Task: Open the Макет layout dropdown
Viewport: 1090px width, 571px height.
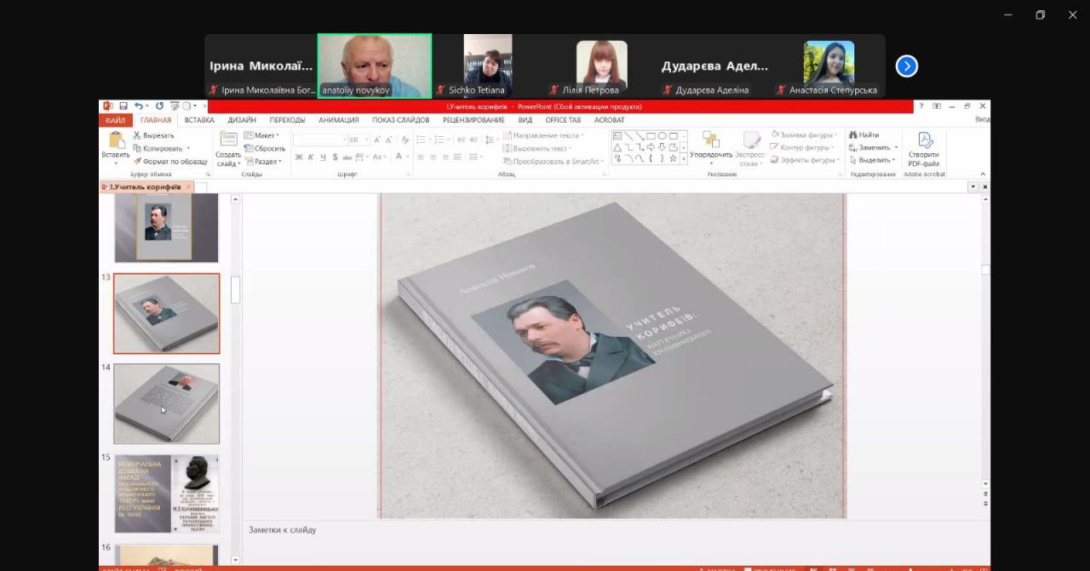Action: click(262, 135)
